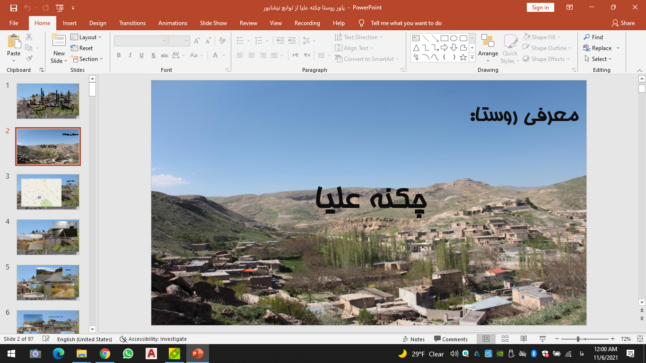Toggle Align Left paragraph

coord(240,55)
